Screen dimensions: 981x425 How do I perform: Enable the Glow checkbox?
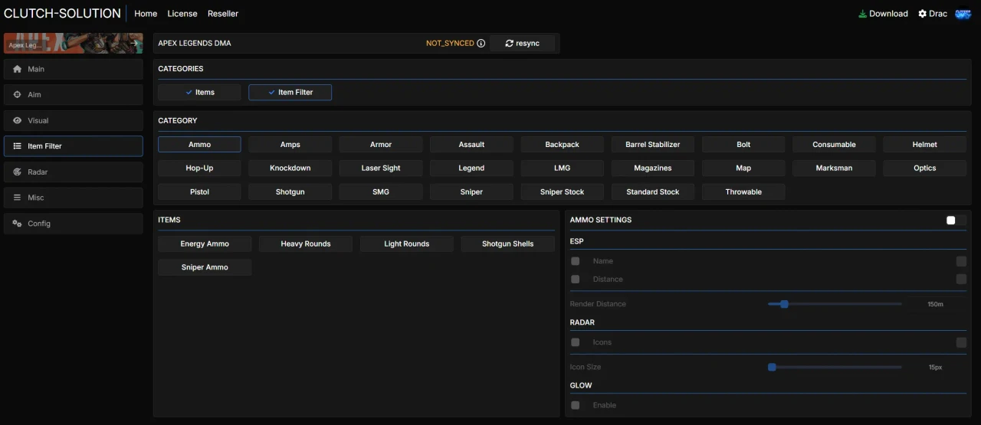click(576, 405)
